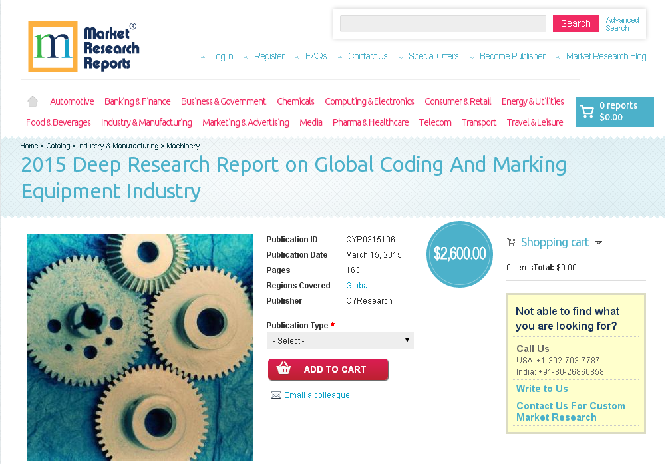This screenshot has width=666, height=464.
Task: Click the $2,600.00 price badge
Action: [x=460, y=254]
